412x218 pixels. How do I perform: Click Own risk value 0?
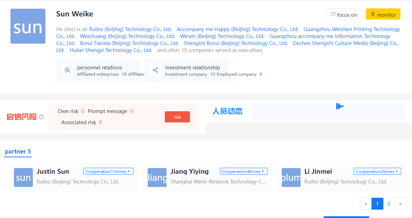coord(83,111)
